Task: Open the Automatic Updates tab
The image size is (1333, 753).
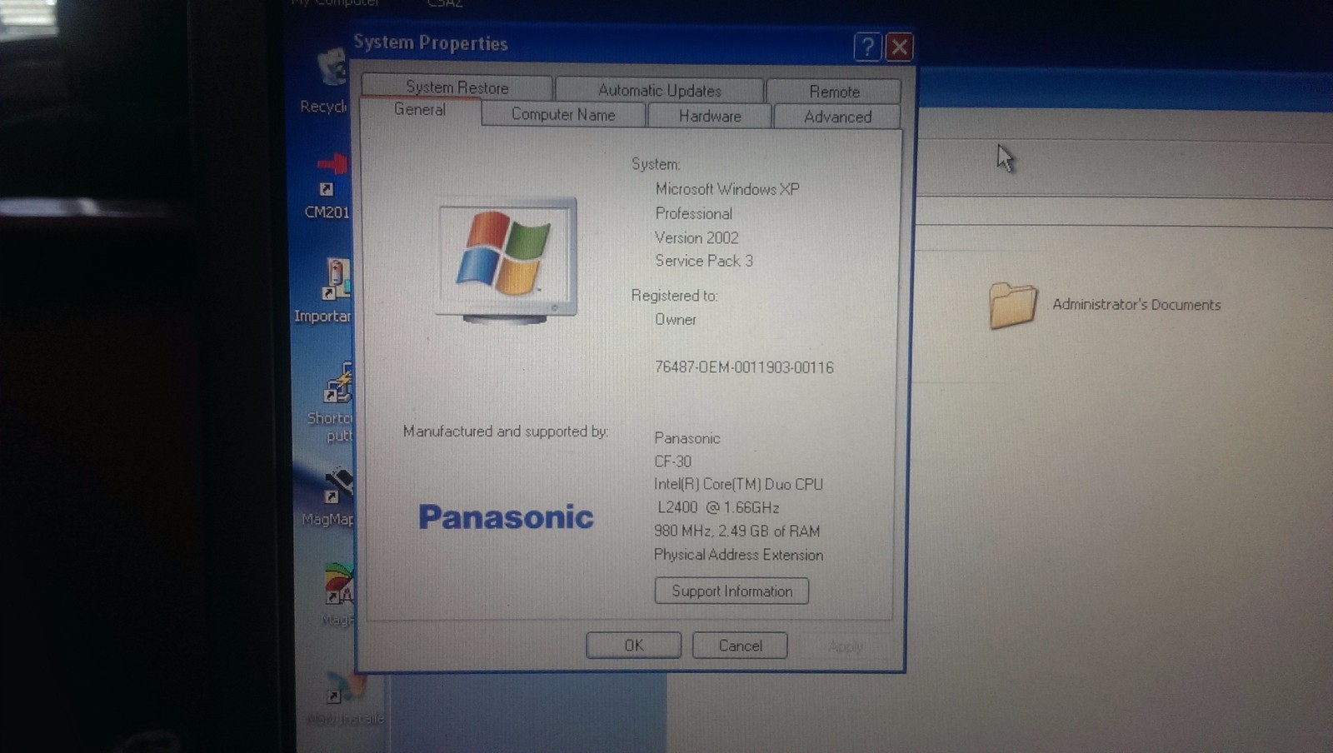Action: [659, 90]
